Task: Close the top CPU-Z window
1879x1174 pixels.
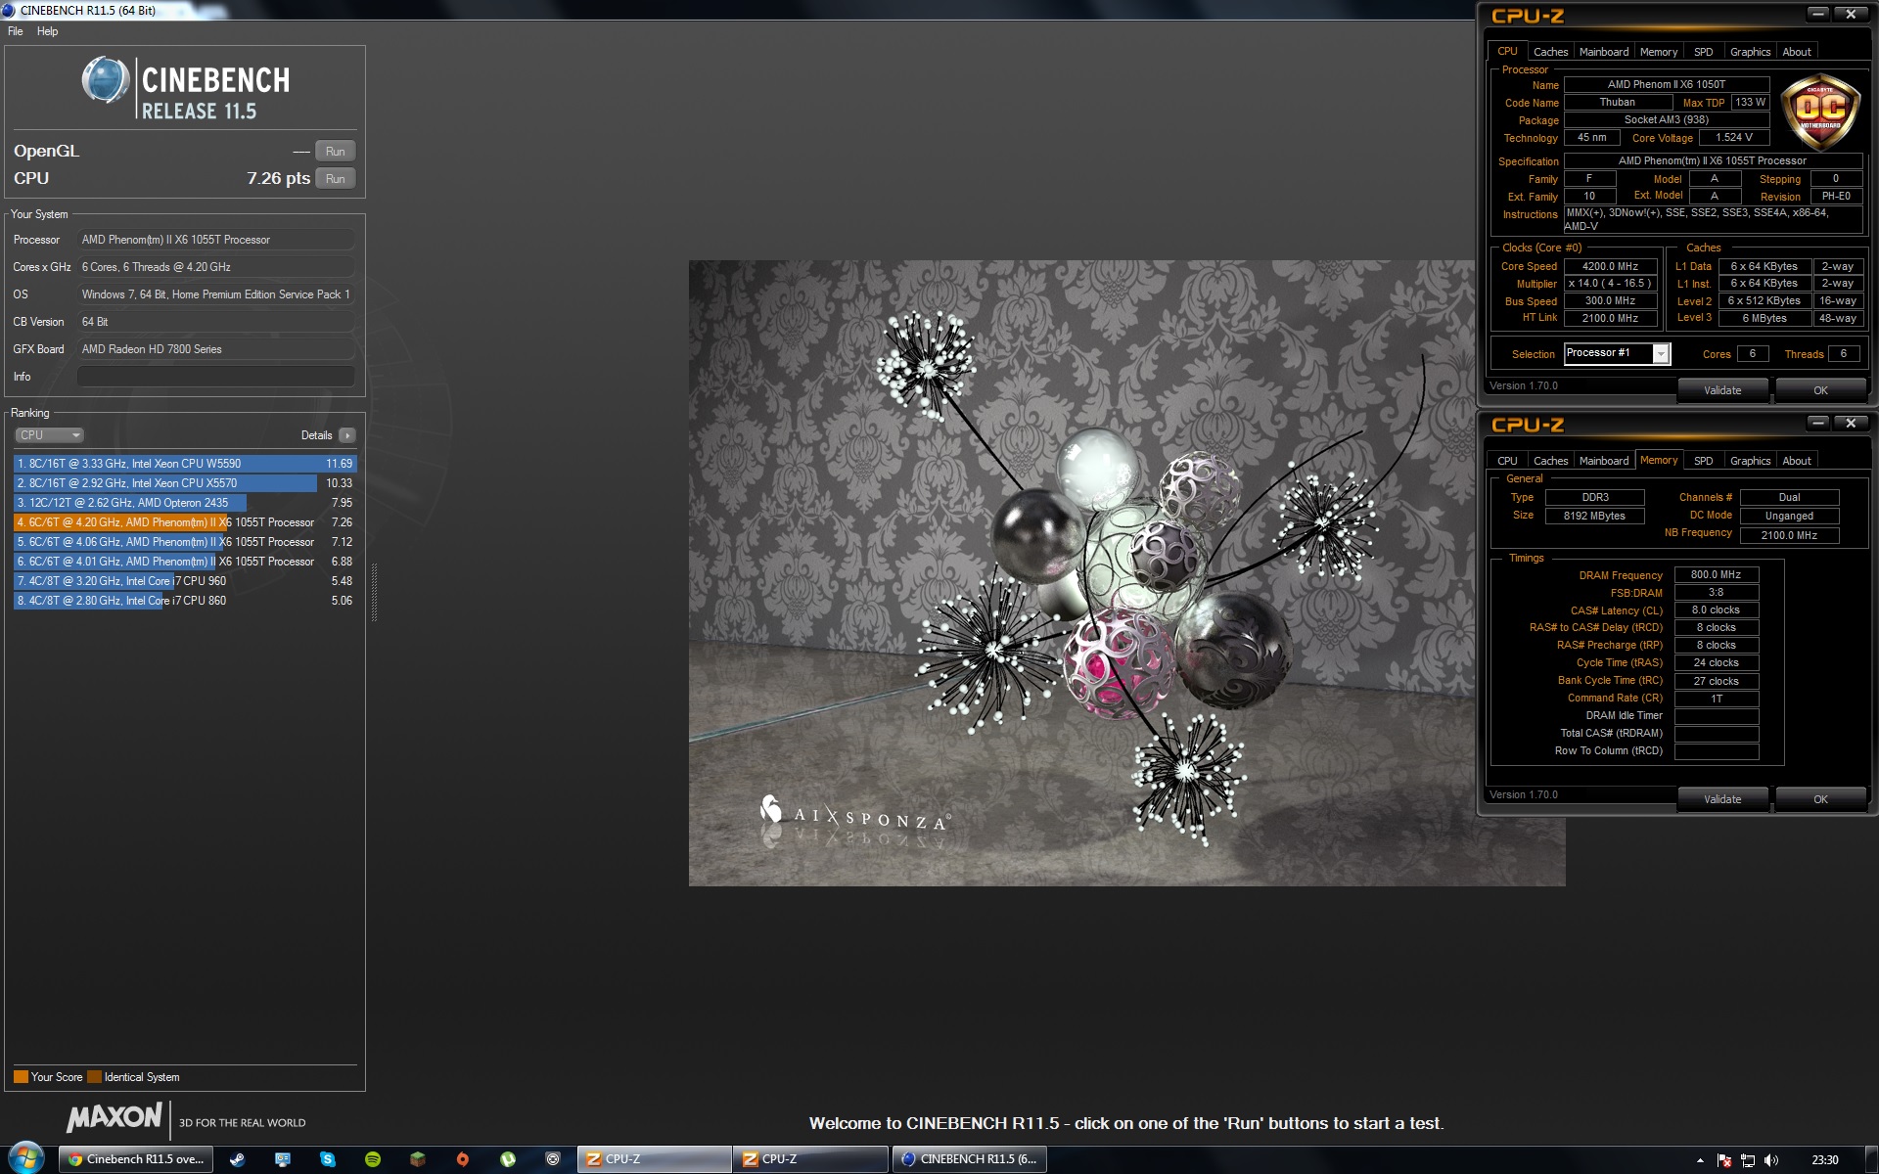Action: pos(1851,14)
